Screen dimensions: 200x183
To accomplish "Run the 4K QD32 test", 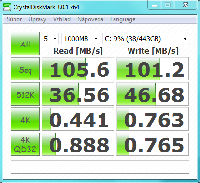I will [25, 144].
